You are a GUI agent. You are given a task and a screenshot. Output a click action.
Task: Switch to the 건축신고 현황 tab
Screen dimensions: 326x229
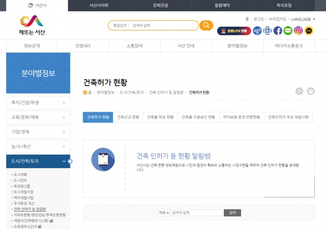[128, 117]
